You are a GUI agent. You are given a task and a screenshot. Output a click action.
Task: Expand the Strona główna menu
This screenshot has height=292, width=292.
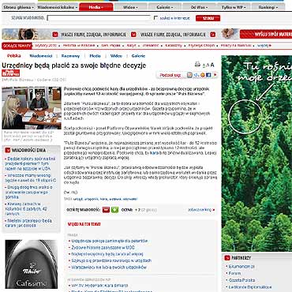[18, 7]
